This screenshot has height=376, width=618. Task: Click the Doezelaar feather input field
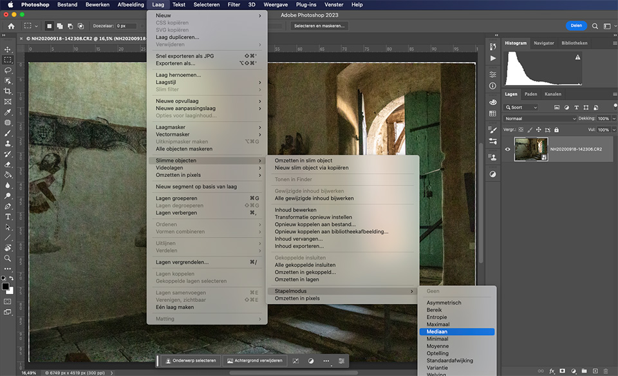pos(126,26)
